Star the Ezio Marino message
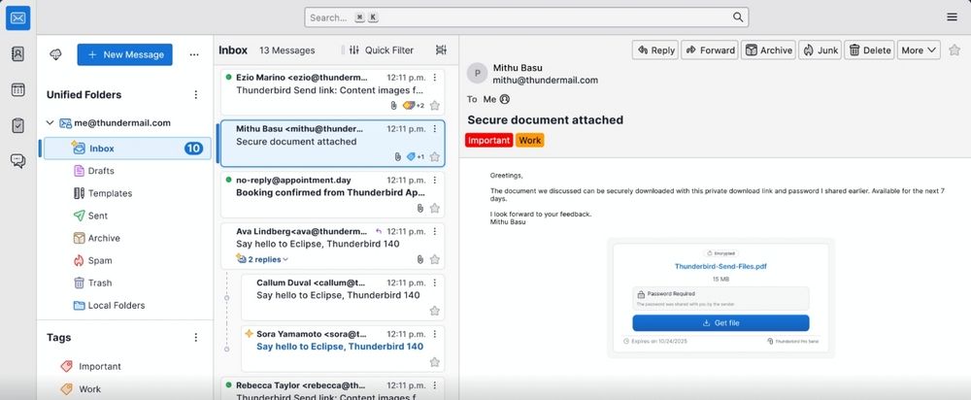Image resolution: width=971 pixels, height=400 pixels. (435, 106)
